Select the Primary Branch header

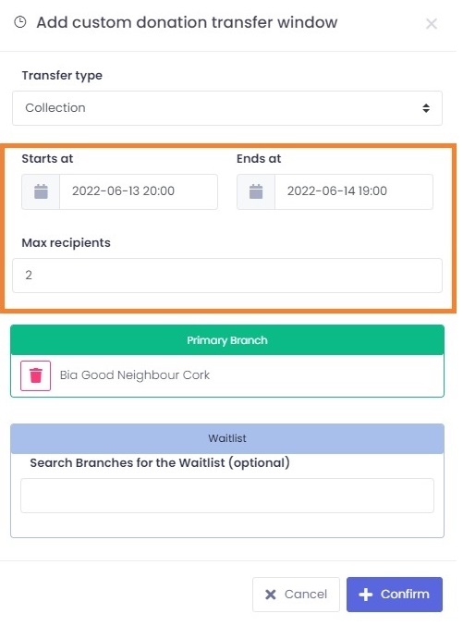(227, 340)
